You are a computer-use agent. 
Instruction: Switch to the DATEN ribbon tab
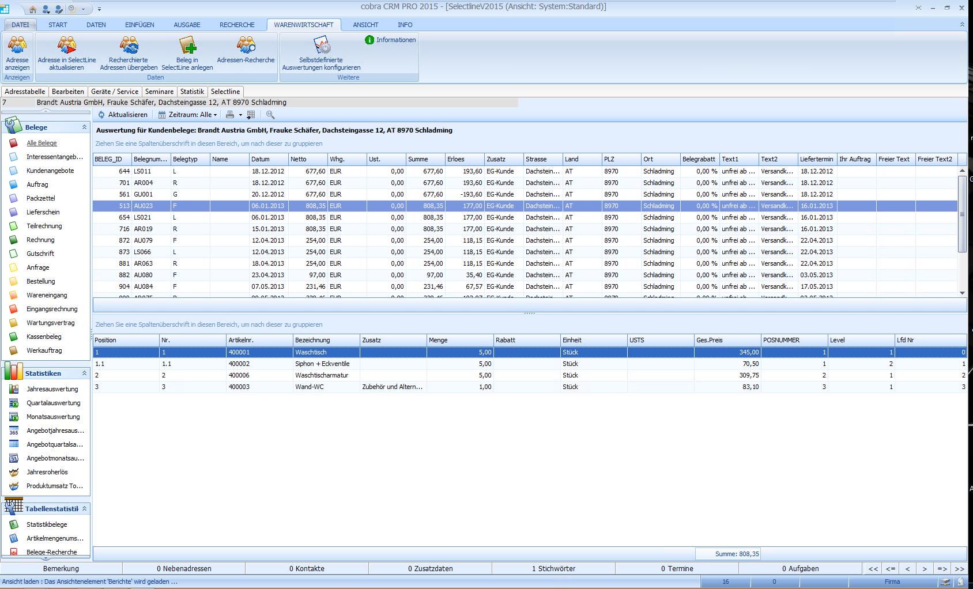[x=96, y=25]
